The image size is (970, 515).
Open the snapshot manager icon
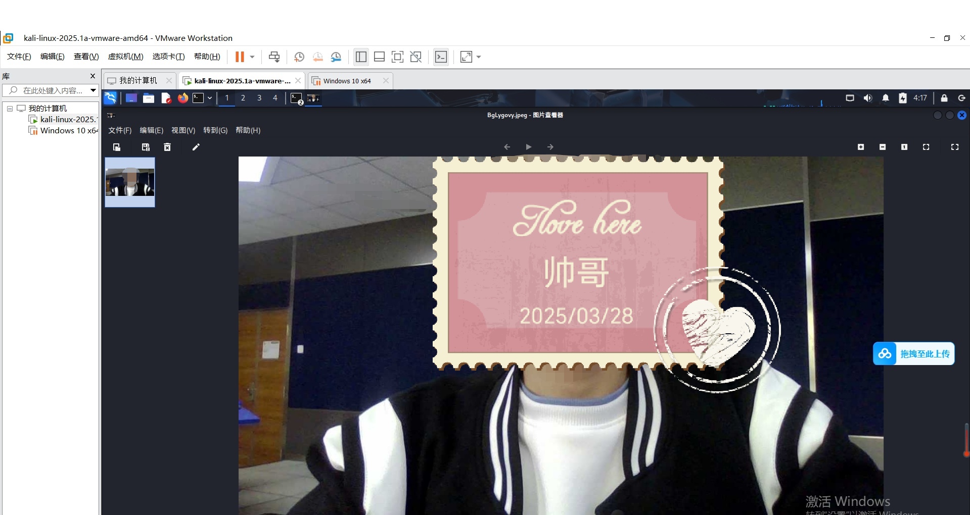[336, 57]
